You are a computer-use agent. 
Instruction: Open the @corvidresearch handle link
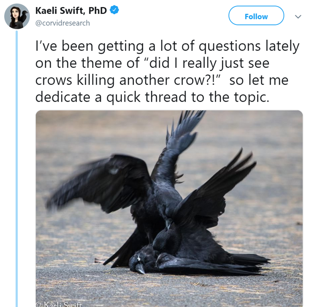[x=63, y=23]
